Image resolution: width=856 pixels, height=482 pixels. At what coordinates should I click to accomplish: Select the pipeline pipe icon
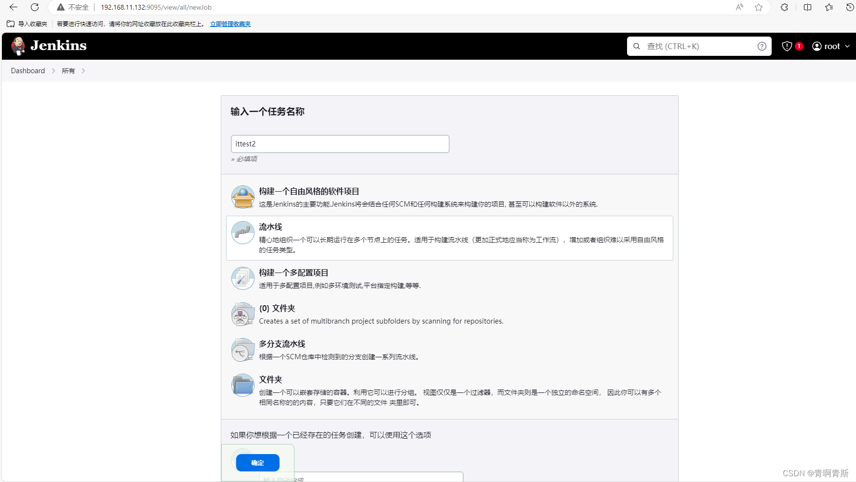pyautogui.click(x=243, y=233)
